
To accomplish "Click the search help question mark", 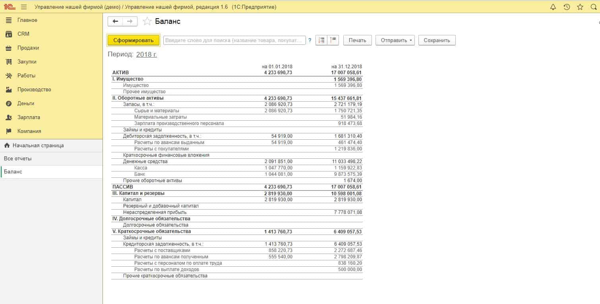I will click(x=310, y=40).
